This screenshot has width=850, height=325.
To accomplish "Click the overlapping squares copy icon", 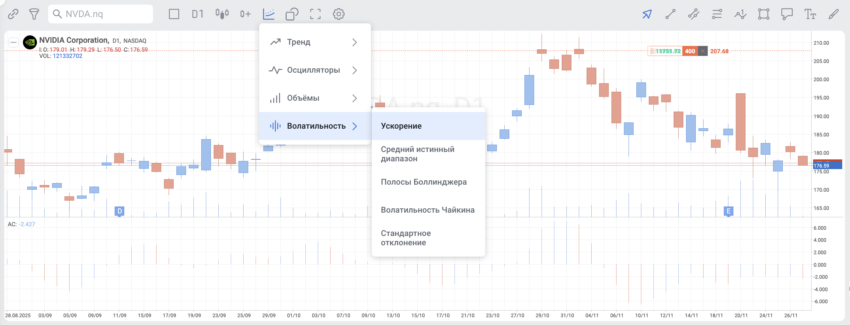I will (x=292, y=14).
